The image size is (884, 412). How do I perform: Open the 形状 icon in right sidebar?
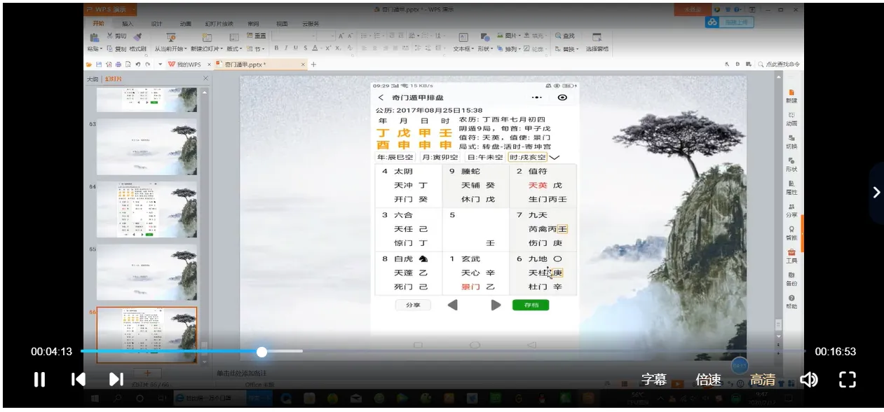pyautogui.click(x=791, y=165)
